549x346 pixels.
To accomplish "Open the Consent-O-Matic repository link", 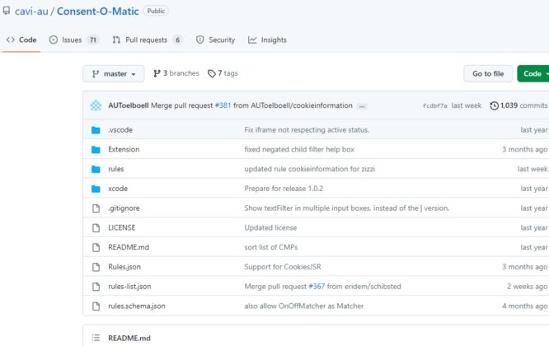I will click(98, 12).
